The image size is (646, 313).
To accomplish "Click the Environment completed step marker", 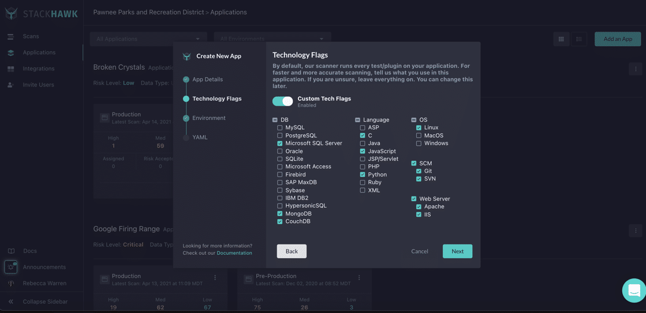I will 186,118.
